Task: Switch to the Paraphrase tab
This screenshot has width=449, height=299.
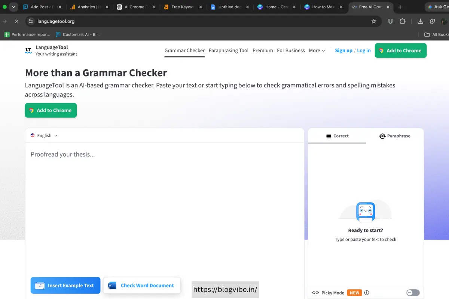Action: [395, 136]
